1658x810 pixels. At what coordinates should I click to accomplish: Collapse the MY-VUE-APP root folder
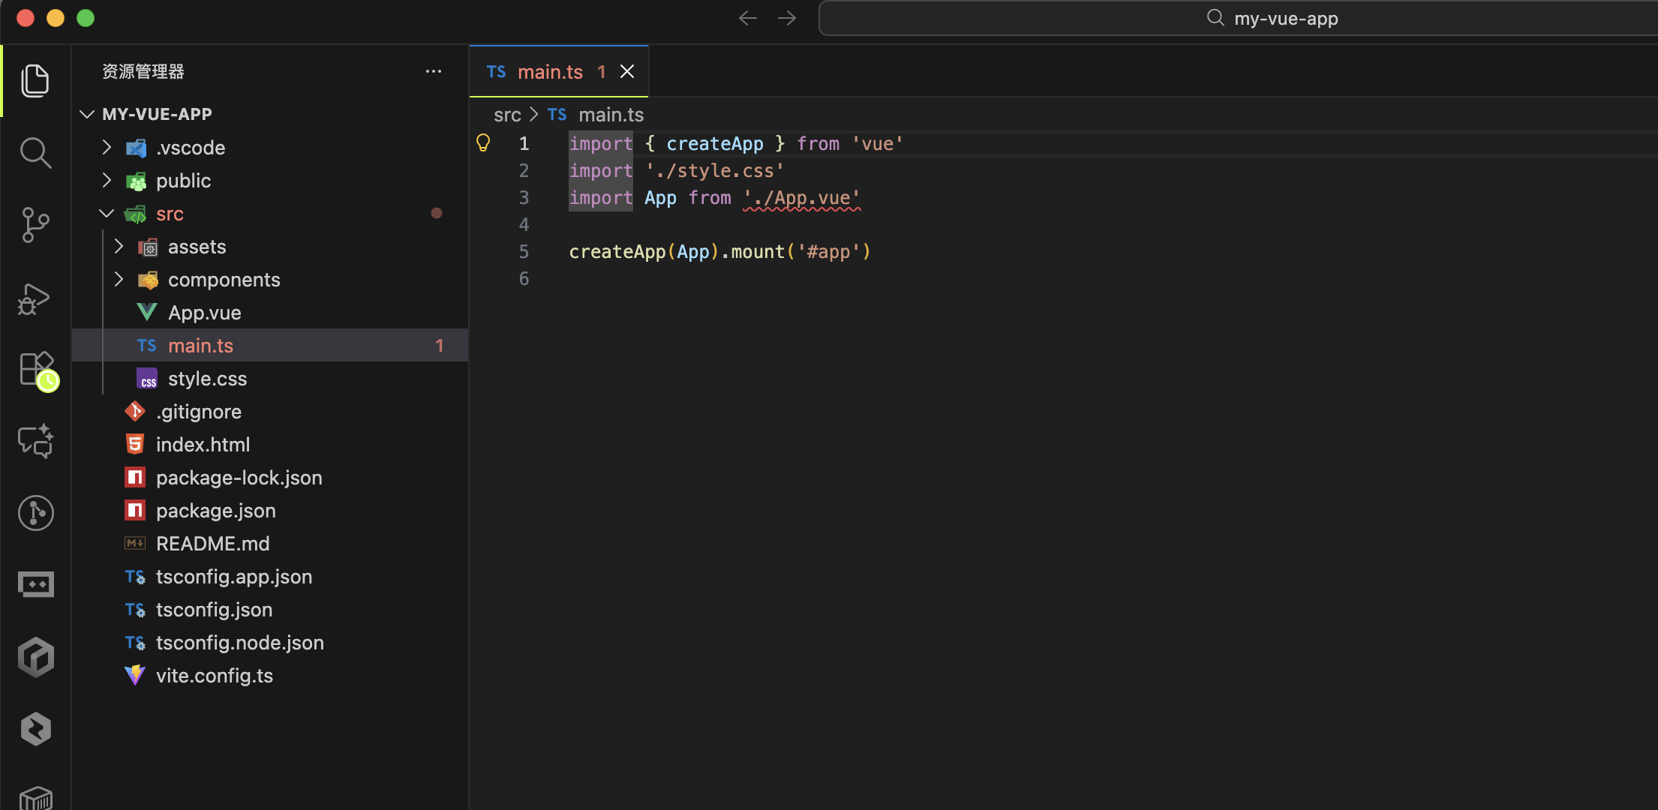click(x=87, y=114)
